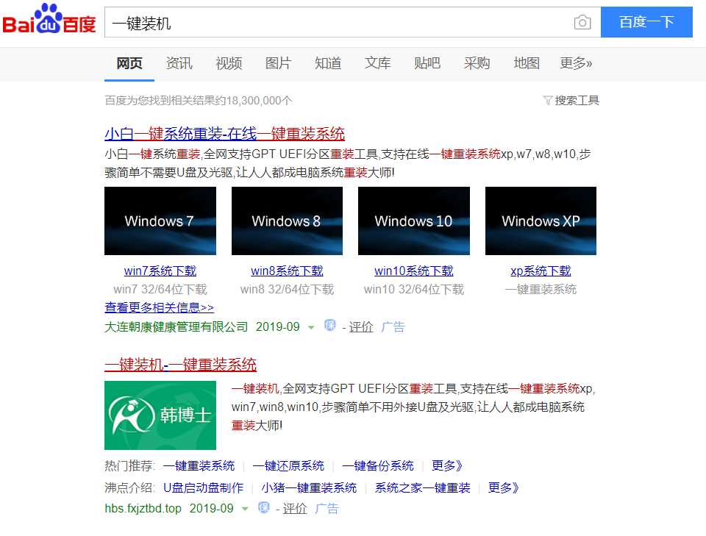
Task: Click 广告 label beside hbs.fxjztbd.top
Action: click(327, 509)
